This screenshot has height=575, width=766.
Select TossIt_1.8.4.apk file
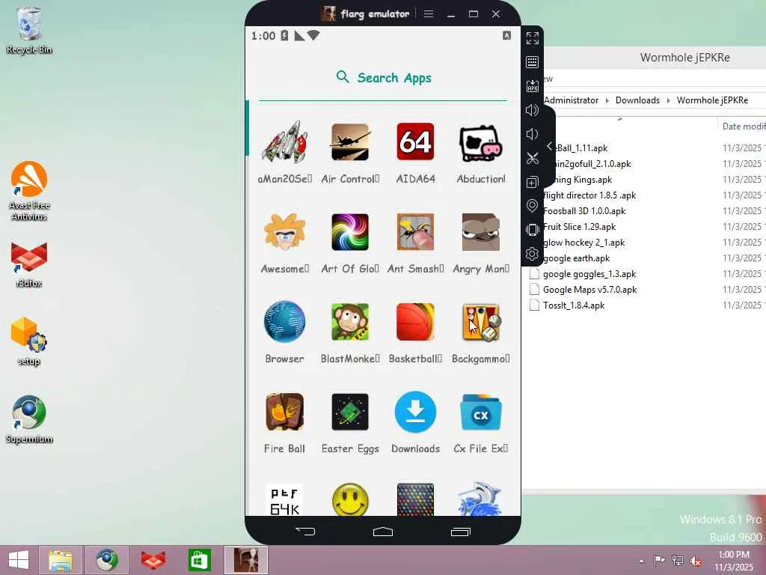(574, 305)
